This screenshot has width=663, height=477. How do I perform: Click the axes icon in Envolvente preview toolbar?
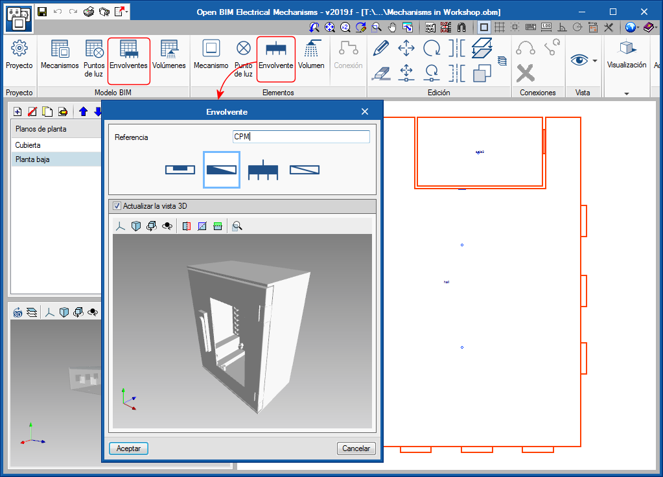(121, 226)
